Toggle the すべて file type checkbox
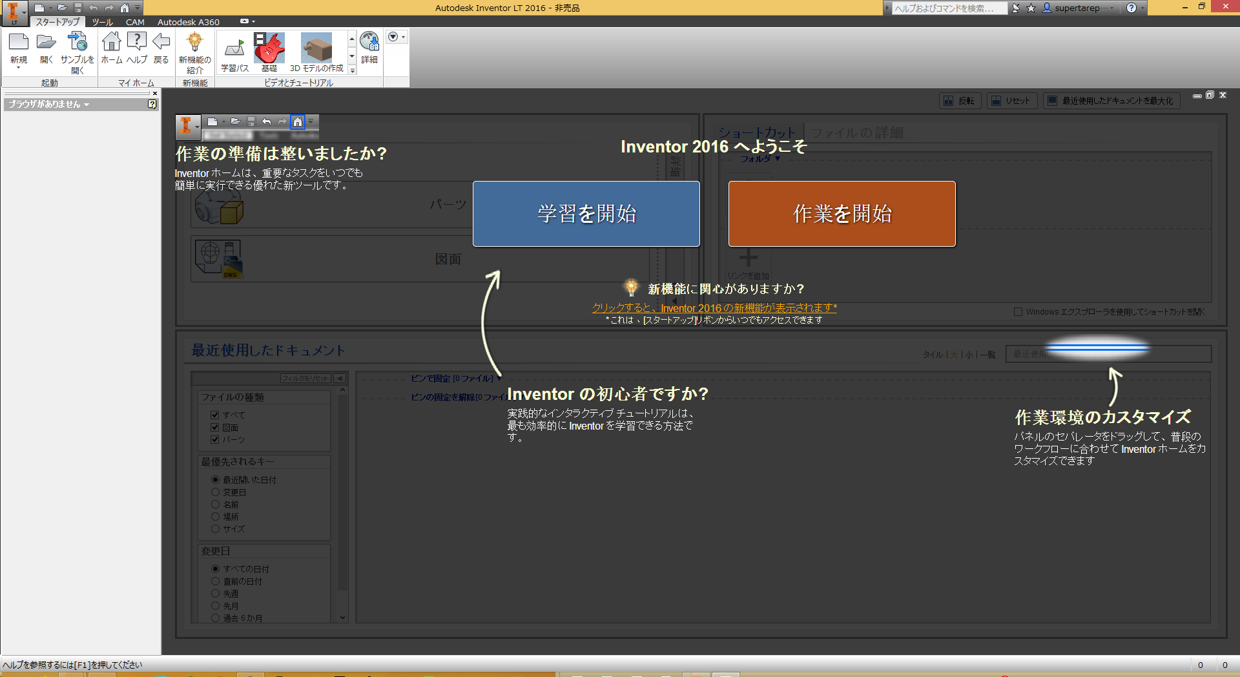The height and width of the screenshot is (677, 1240). pyautogui.click(x=215, y=415)
